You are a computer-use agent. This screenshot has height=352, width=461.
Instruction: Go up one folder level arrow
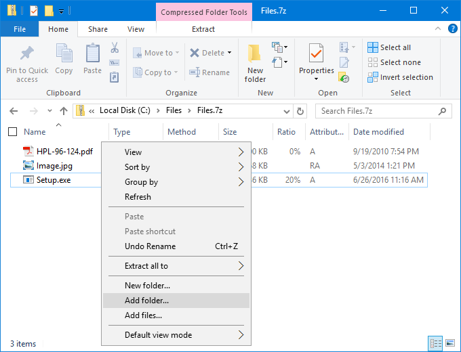64,111
